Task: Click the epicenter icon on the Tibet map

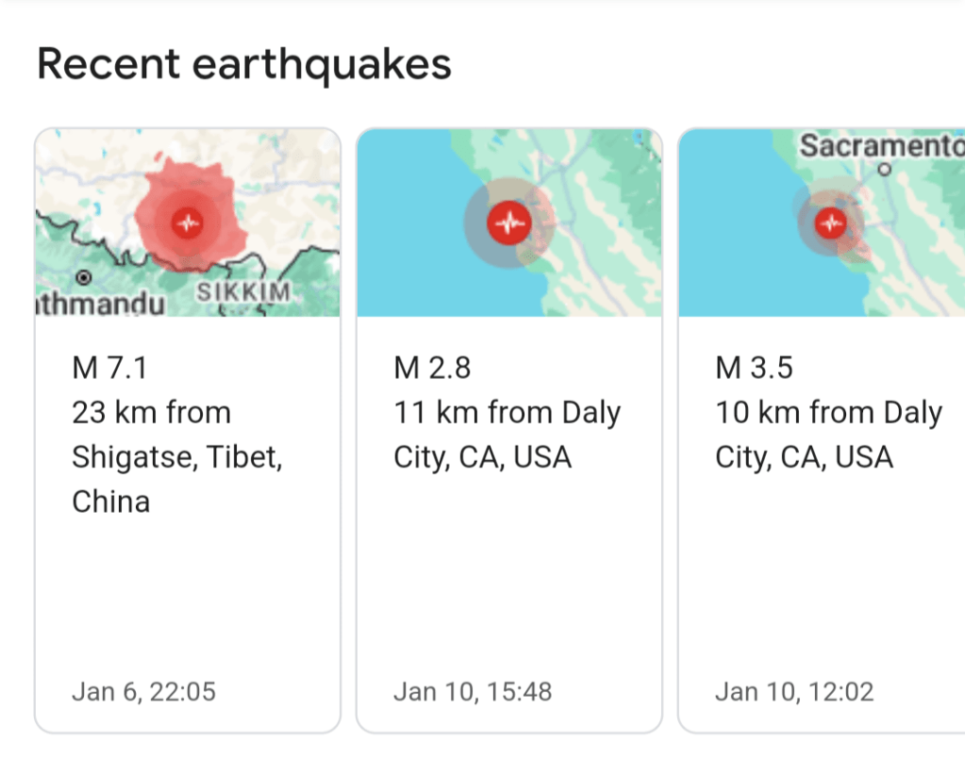Action: (188, 223)
